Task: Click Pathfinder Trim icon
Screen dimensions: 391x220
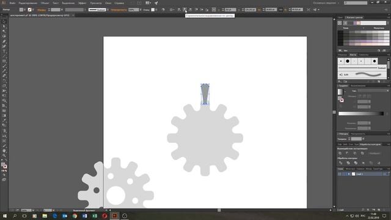Action: 348,163
